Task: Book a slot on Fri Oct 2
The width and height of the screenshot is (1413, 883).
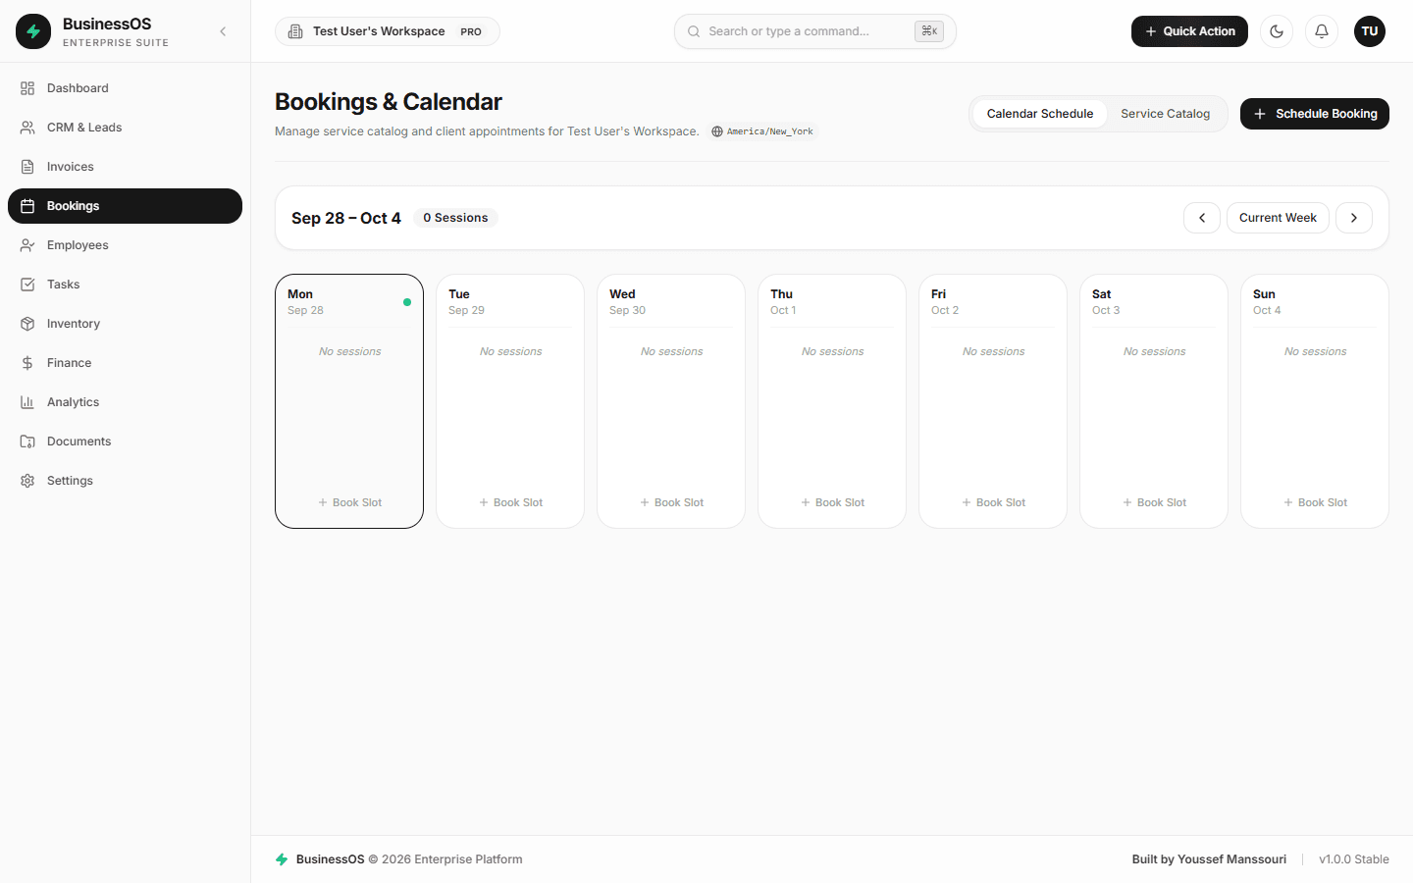Action: point(993,502)
